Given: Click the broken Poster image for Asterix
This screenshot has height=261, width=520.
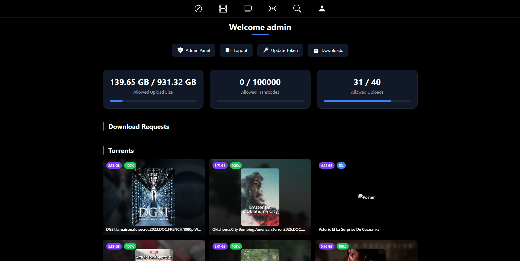Looking at the screenshot, I should tap(366, 197).
